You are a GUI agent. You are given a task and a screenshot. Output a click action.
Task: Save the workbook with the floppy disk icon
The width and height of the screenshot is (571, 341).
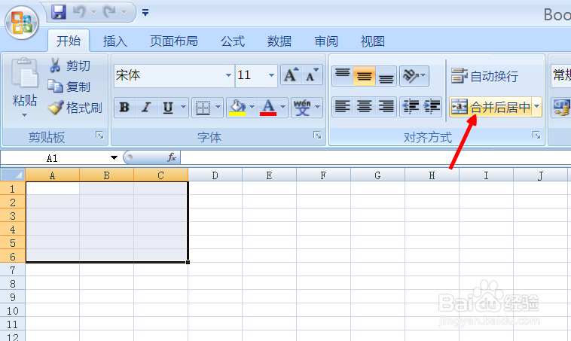[58, 12]
